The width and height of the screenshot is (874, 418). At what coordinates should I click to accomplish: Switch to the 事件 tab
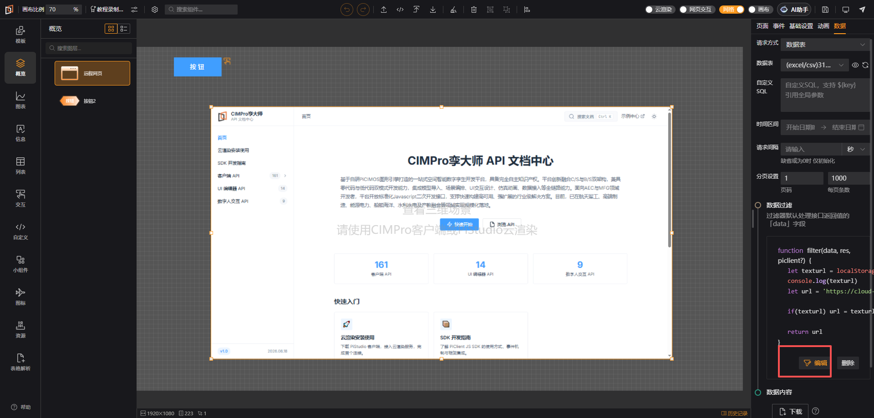(x=779, y=26)
